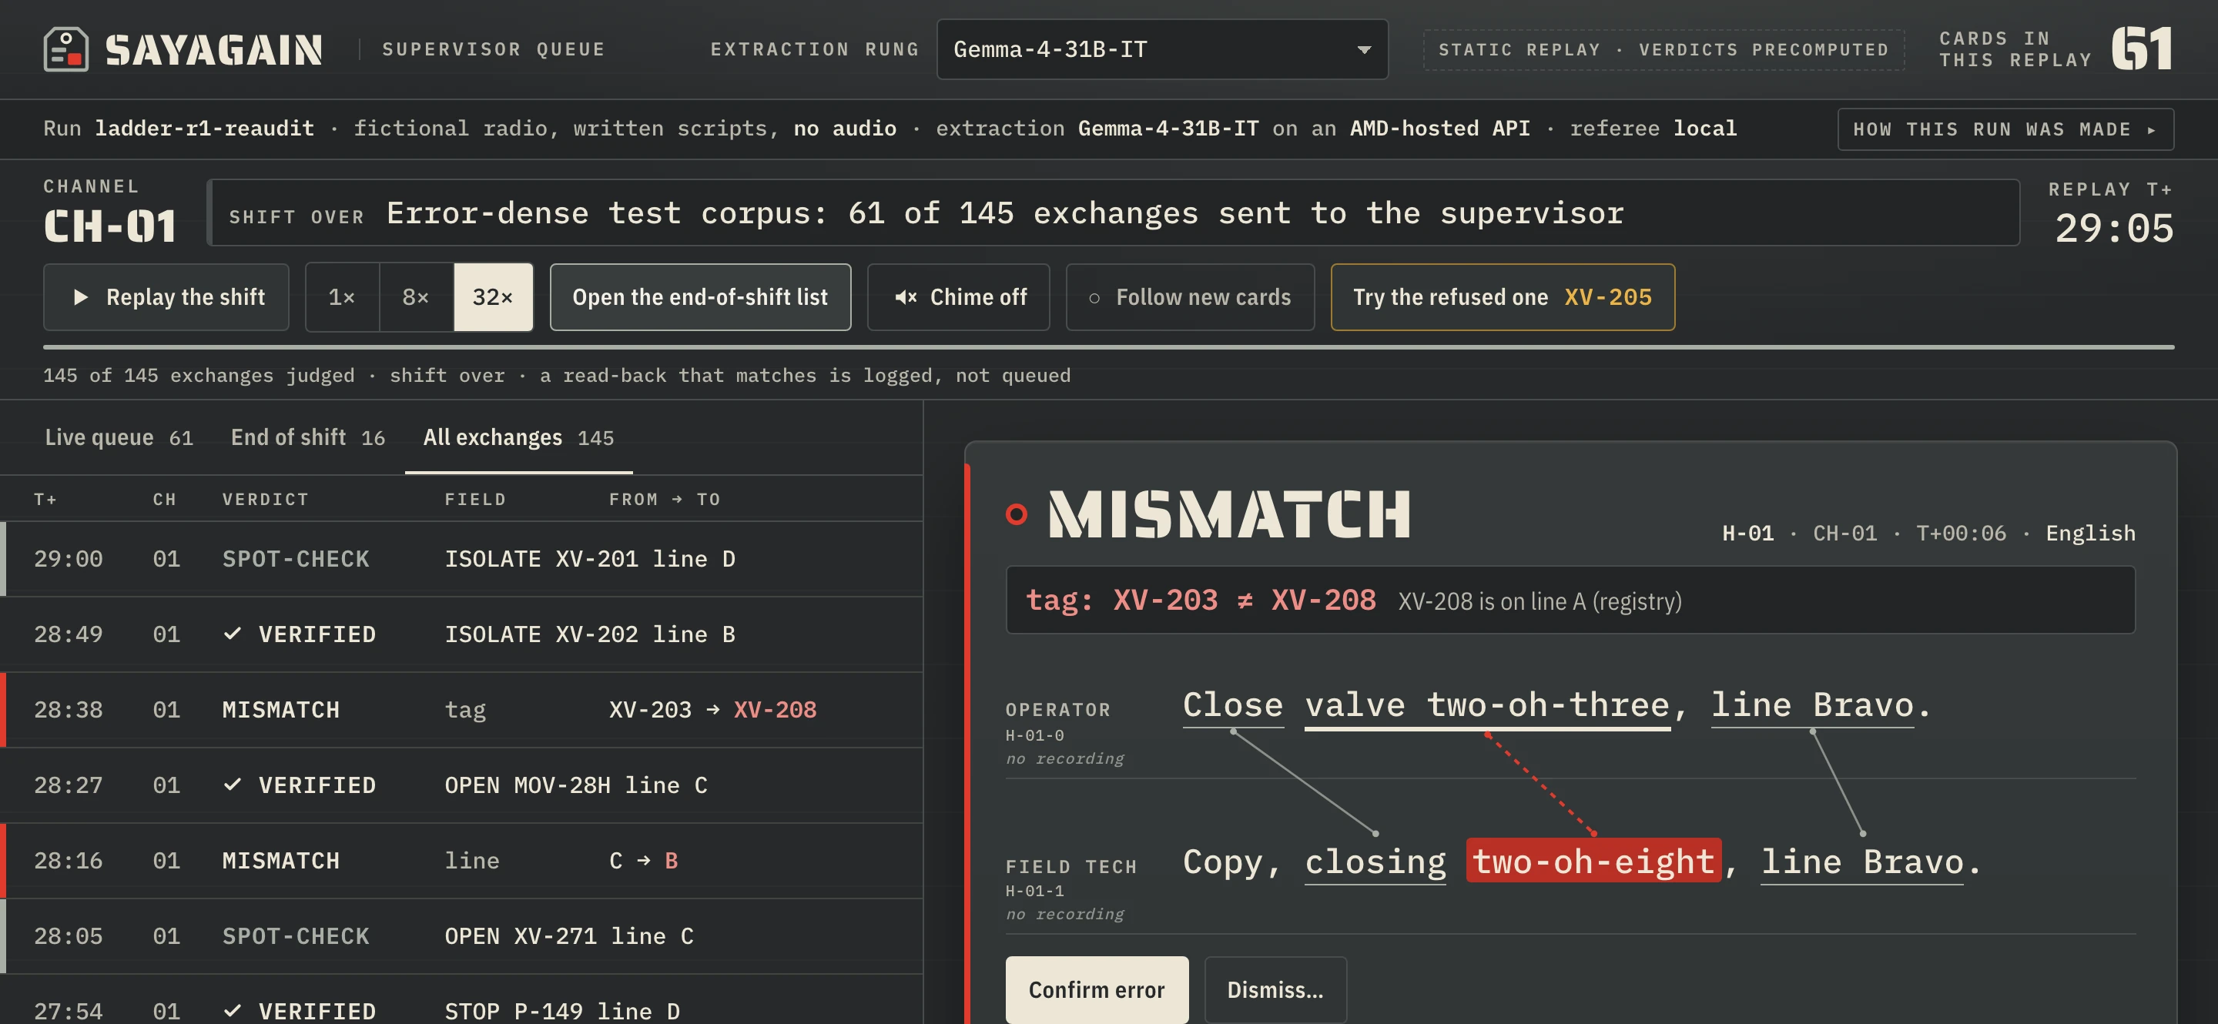Click the T+ column header
The height and width of the screenshot is (1024, 2218).
pos(45,499)
